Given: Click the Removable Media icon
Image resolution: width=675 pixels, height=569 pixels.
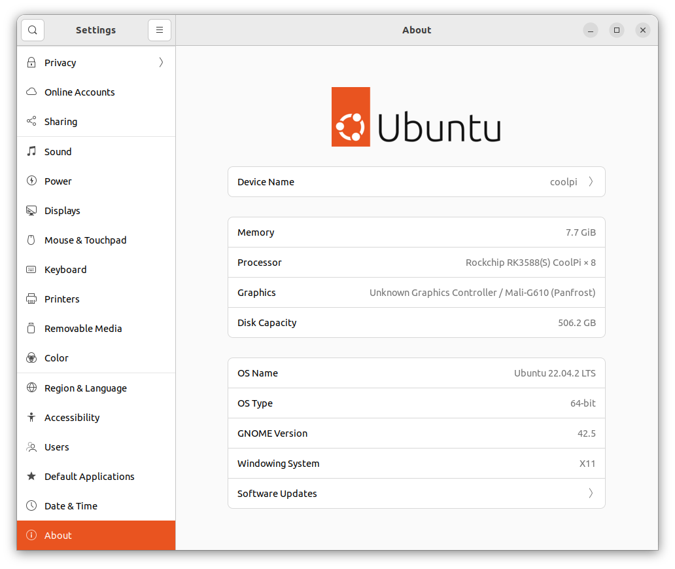Looking at the screenshot, I should [x=31, y=328].
